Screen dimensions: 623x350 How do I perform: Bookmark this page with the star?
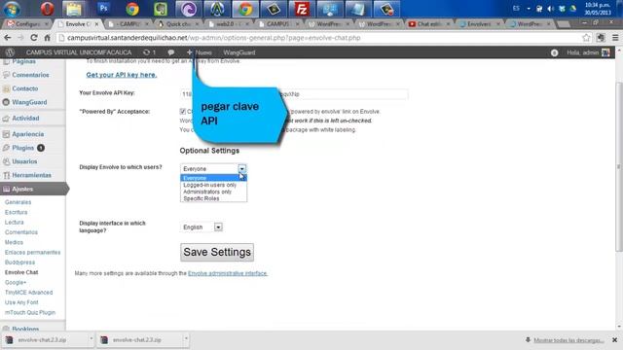point(586,38)
